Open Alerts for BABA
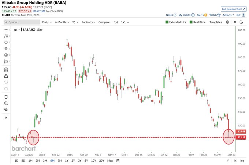This screenshot has height=165, width=249. [x=202, y=15]
